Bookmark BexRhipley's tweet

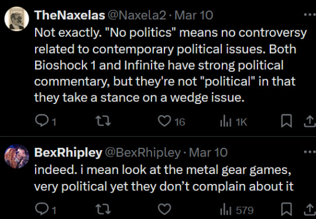(286, 209)
